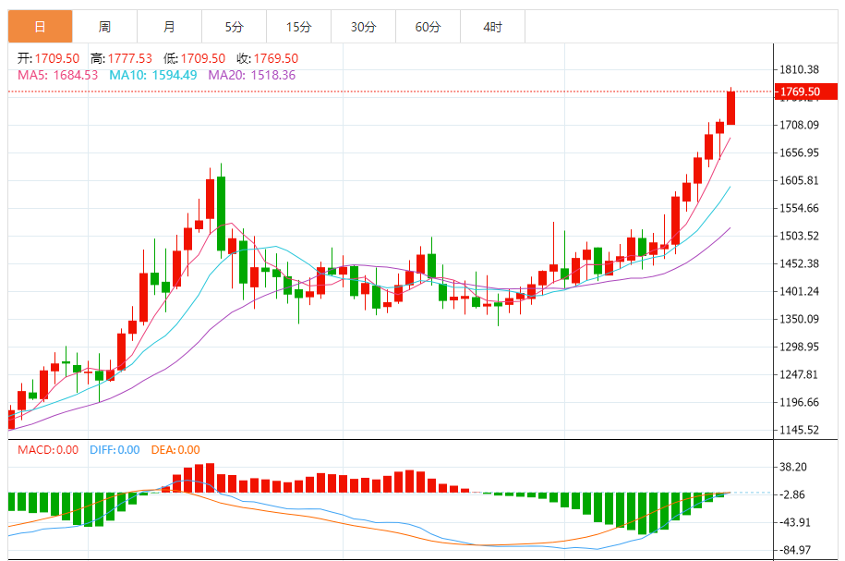Image resolution: width=845 pixels, height=561 pixels.
Task: Select the 日 daily chart tab
Action: [x=40, y=27]
